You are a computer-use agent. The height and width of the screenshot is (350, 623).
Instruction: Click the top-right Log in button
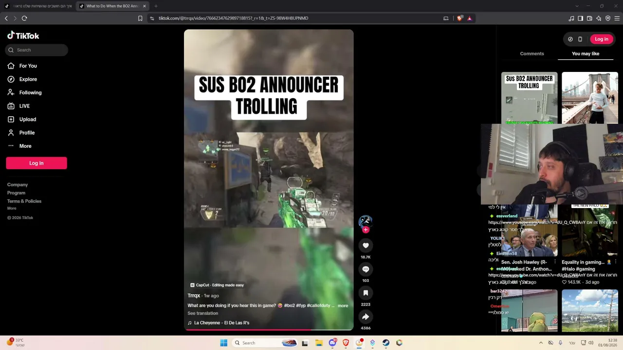point(602,39)
